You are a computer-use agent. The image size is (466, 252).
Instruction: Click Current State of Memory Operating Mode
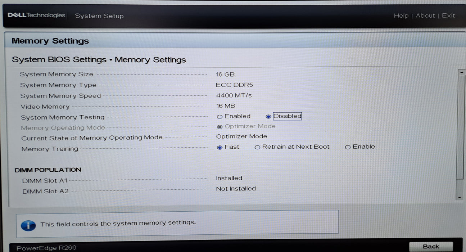[x=92, y=138]
